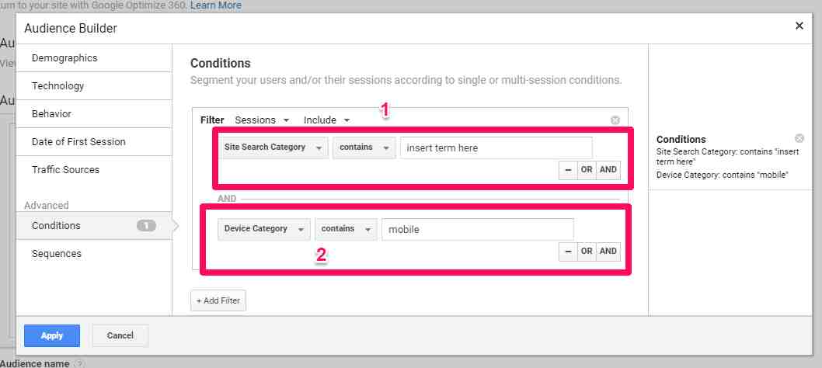
Task: Remove Conditions summary in right panel
Action: (x=799, y=138)
